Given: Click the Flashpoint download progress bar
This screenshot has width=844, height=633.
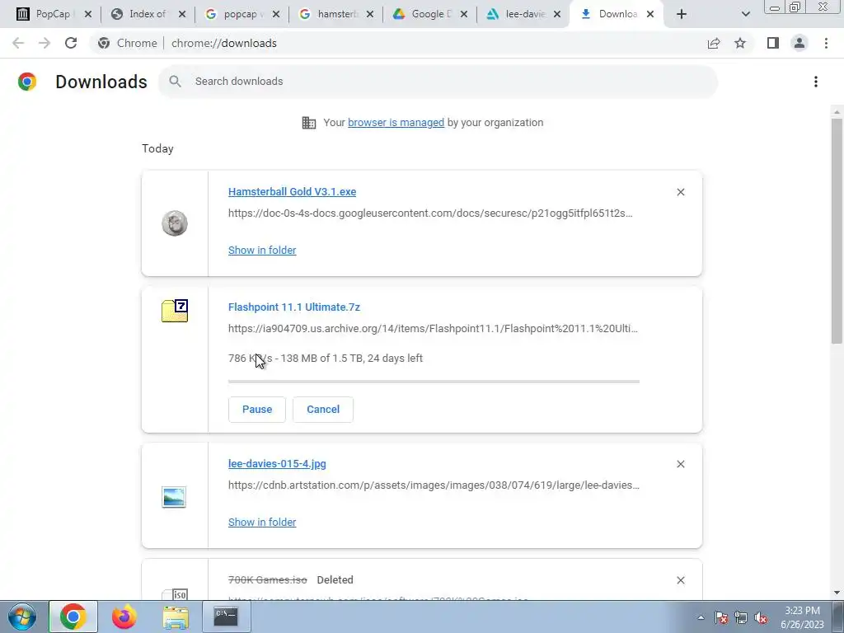Looking at the screenshot, I should [x=434, y=382].
